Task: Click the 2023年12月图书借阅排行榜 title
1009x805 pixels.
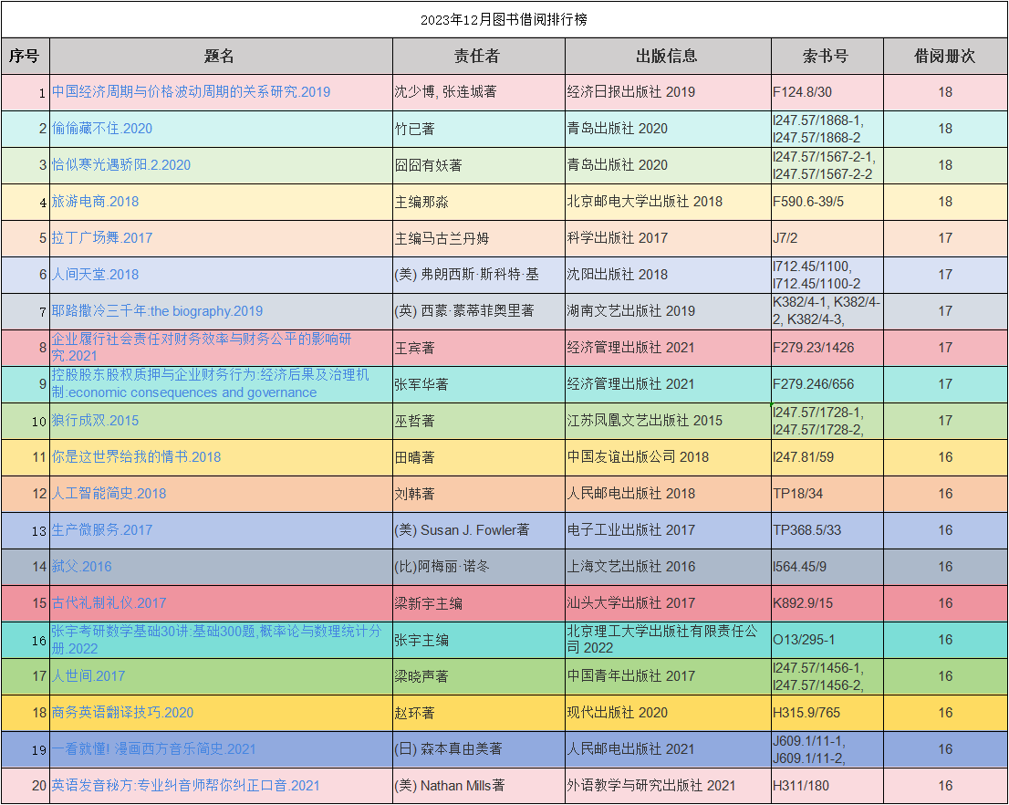Action: tap(504, 20)
